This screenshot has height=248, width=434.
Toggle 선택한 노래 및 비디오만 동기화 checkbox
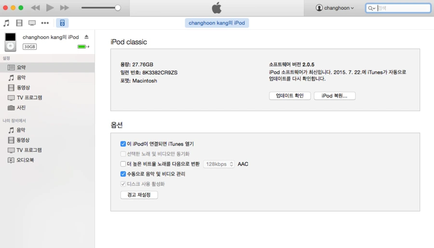(123, 154)
